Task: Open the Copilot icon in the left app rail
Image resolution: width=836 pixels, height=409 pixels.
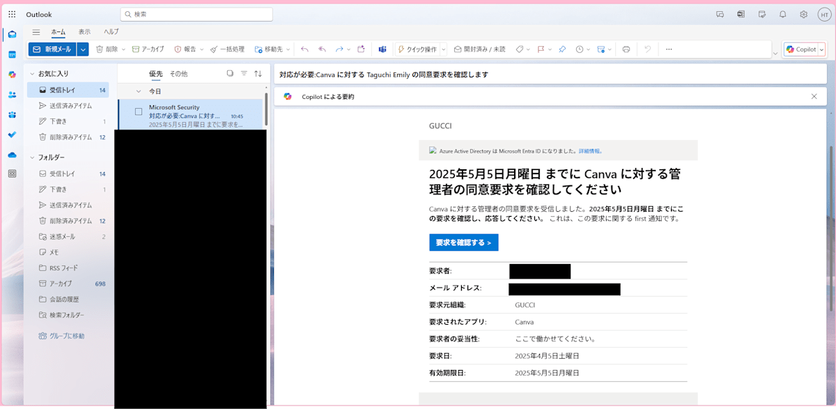Action: [12, 75]
